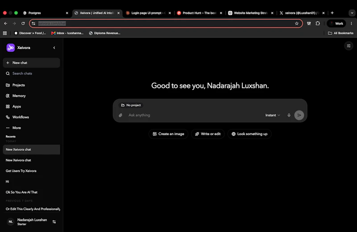Open Search chats
The width and height of the screenshot is (357, 232).
tap(31, 73)
